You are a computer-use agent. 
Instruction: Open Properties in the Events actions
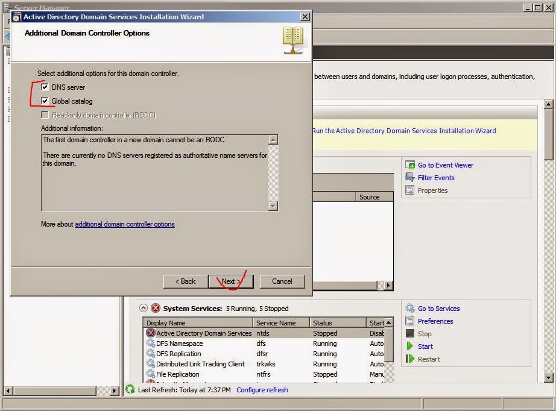pos(432,190)
